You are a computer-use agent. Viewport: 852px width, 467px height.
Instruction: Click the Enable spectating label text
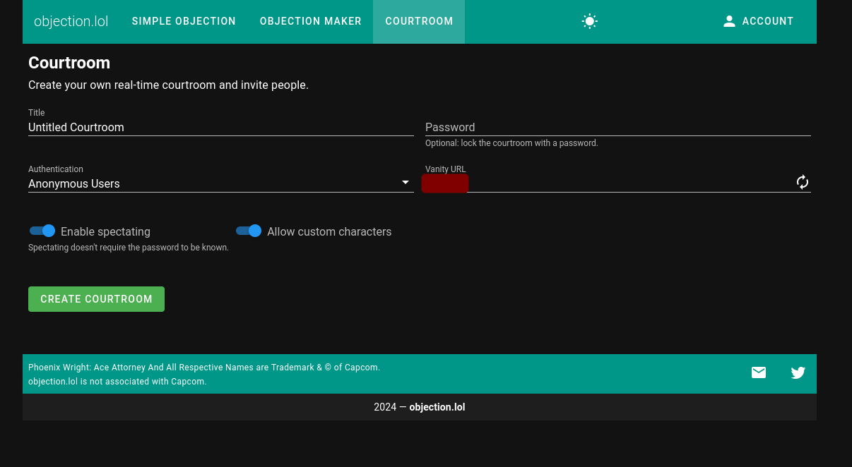tap(105, 231)
